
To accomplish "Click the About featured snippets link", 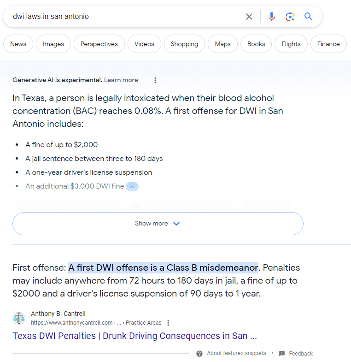I will [x=236, y=353].
